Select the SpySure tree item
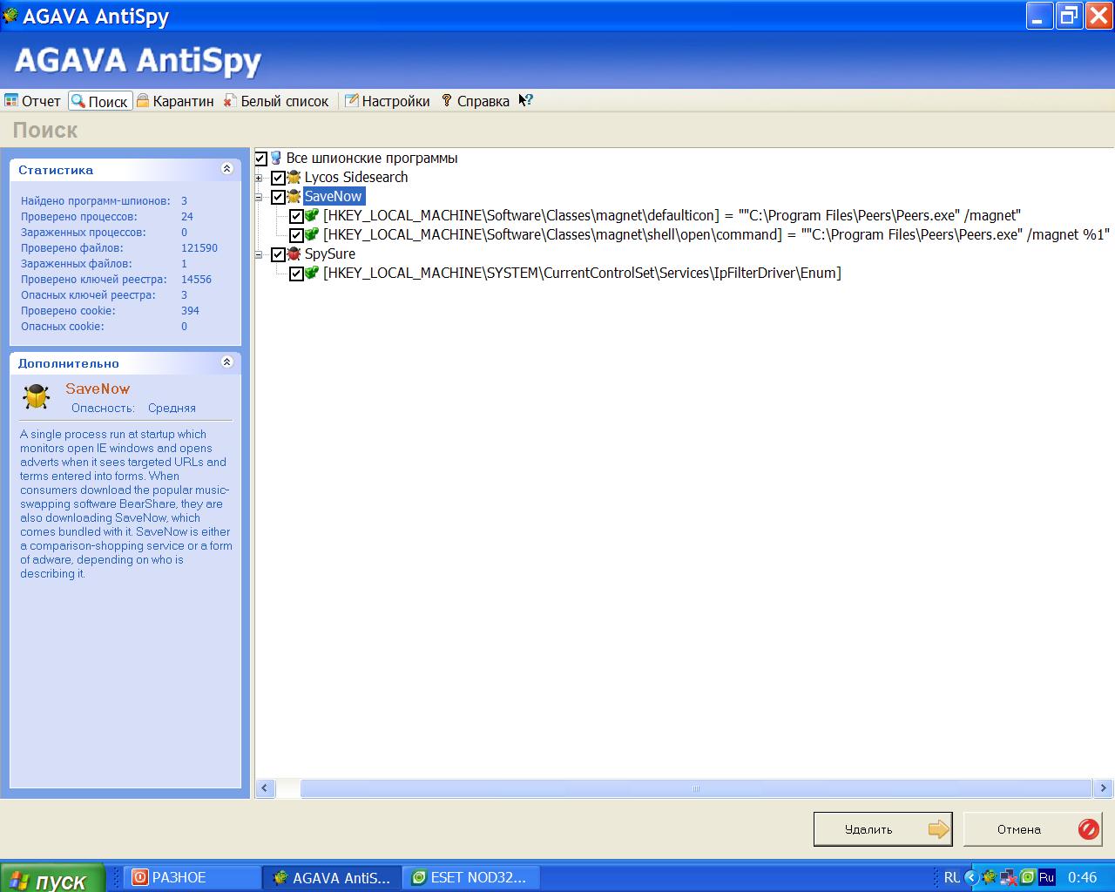The width and height of the screenshot is (1115, 892). pyautogui.click(x=330, y=254)
